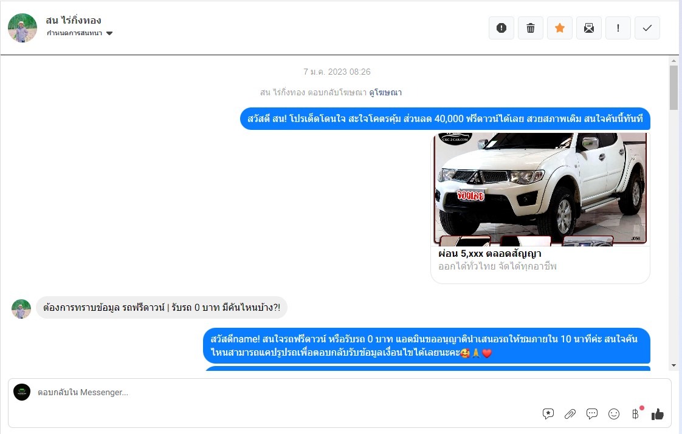
Task: Click the spam report octagon icon
Action: point(501,28)
